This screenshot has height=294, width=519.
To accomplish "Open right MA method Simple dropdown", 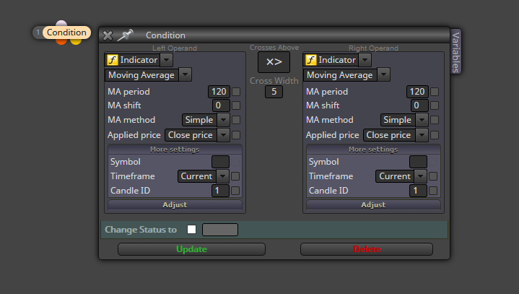I will point(404,120).
